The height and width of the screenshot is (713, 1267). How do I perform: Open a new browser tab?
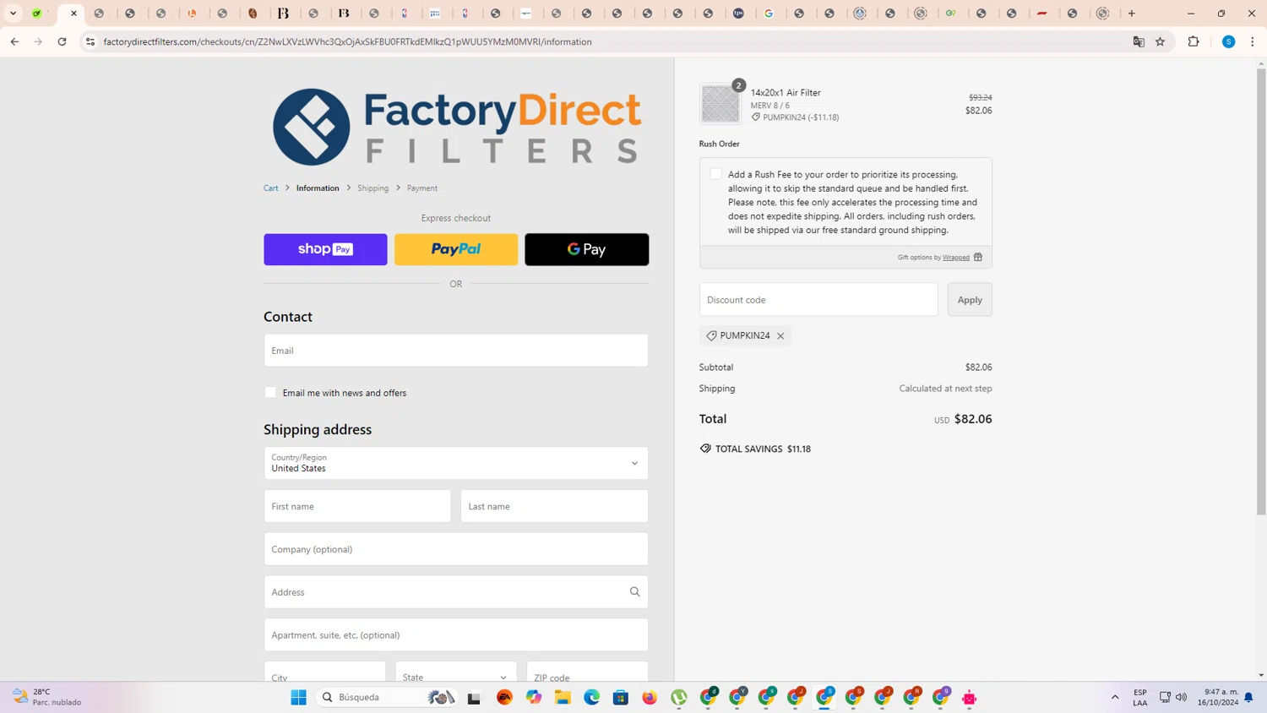tap(1132, 14)
